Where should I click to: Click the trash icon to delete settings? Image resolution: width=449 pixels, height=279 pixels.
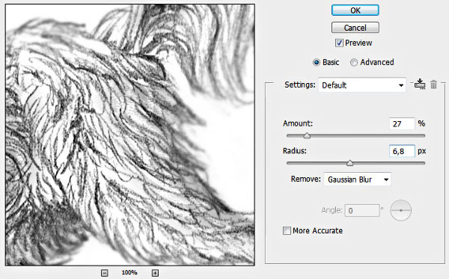[x=433, y=85]
